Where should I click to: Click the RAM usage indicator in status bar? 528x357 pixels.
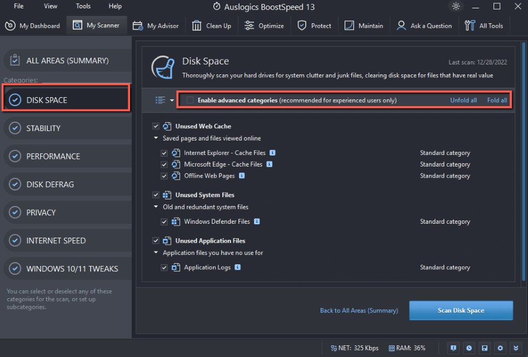point(407,348)
